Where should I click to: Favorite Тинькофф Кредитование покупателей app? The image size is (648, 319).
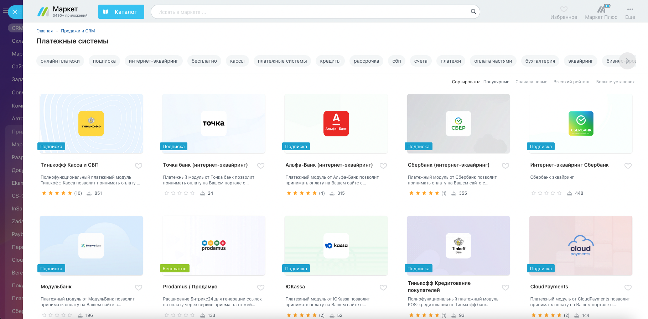[x=506, y=287]
